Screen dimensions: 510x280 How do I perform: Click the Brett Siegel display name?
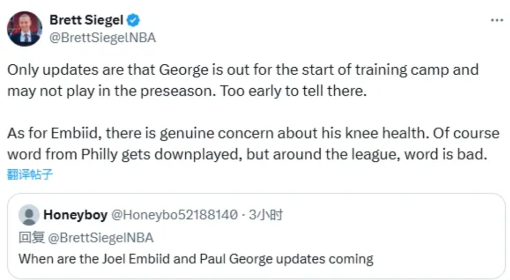click(87, 20)
